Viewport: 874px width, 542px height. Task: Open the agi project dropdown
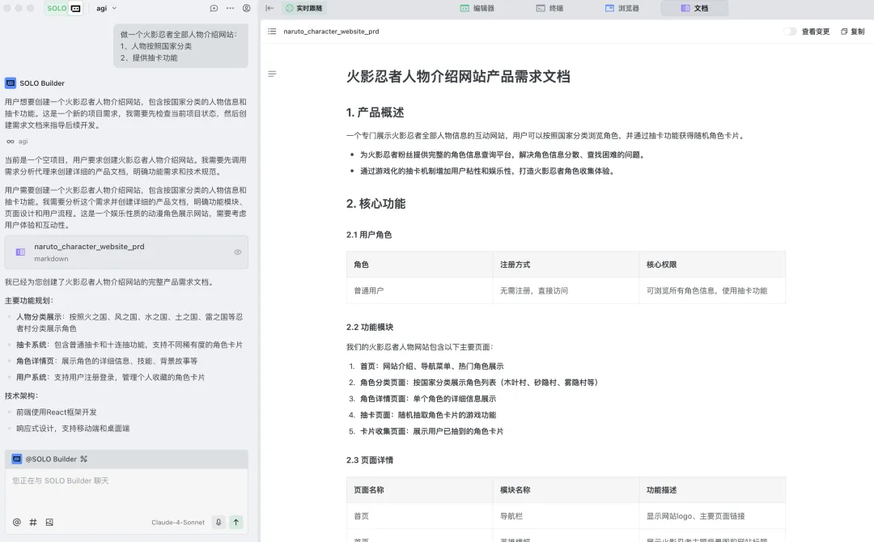coord(103,8)
